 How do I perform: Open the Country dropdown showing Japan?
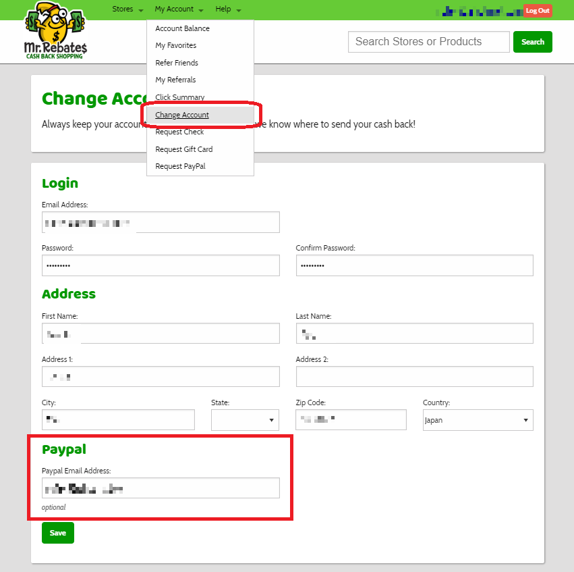[x=478, y=420]
